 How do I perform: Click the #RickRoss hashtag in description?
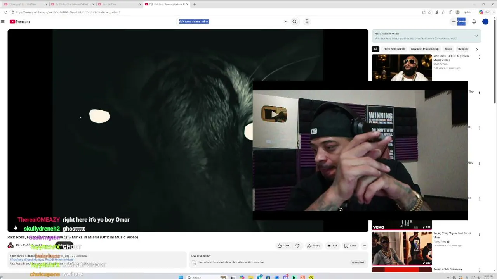[16, 260]
